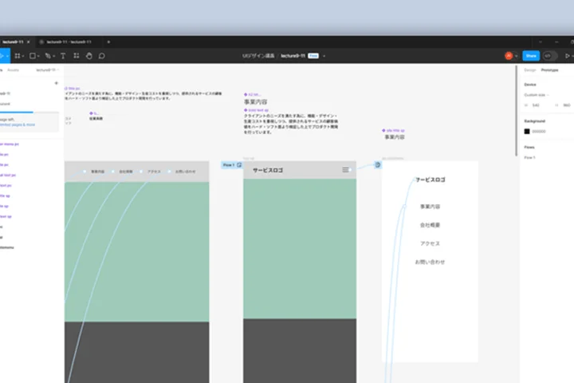Select サービスロゴ in sp header frame
The width and height of the screenshot is (574, 383).
click(x=268, y=171)
